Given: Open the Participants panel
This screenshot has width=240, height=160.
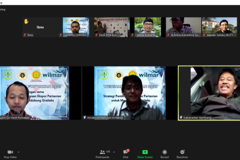Looking at the screenshot, I should coord(102,152).
